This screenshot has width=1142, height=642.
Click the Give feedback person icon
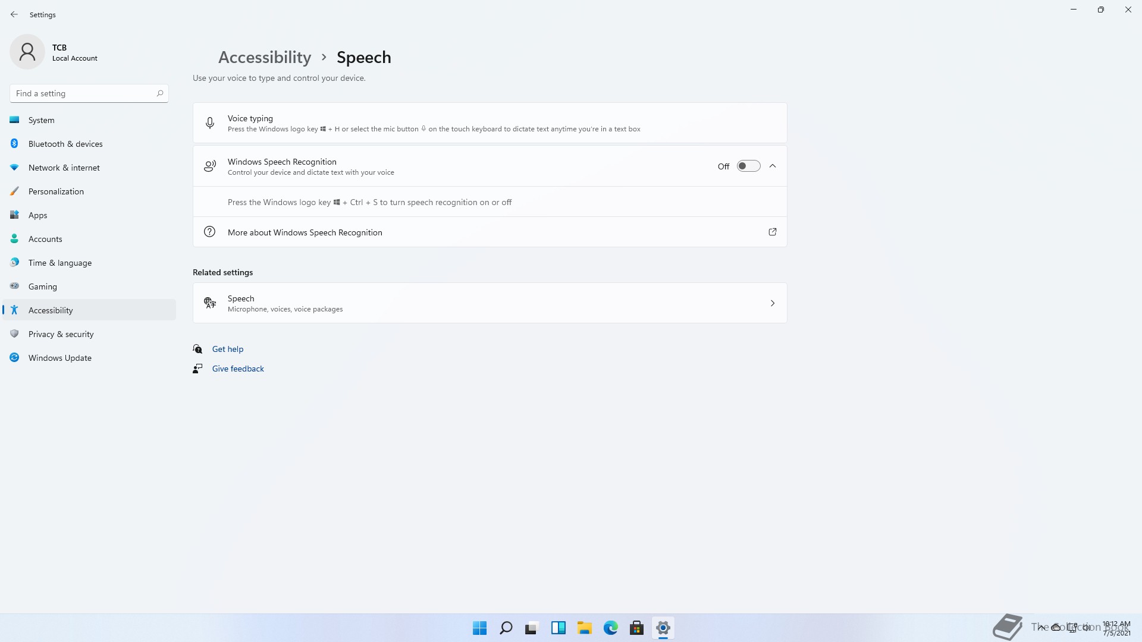click(x=197, y=369)
